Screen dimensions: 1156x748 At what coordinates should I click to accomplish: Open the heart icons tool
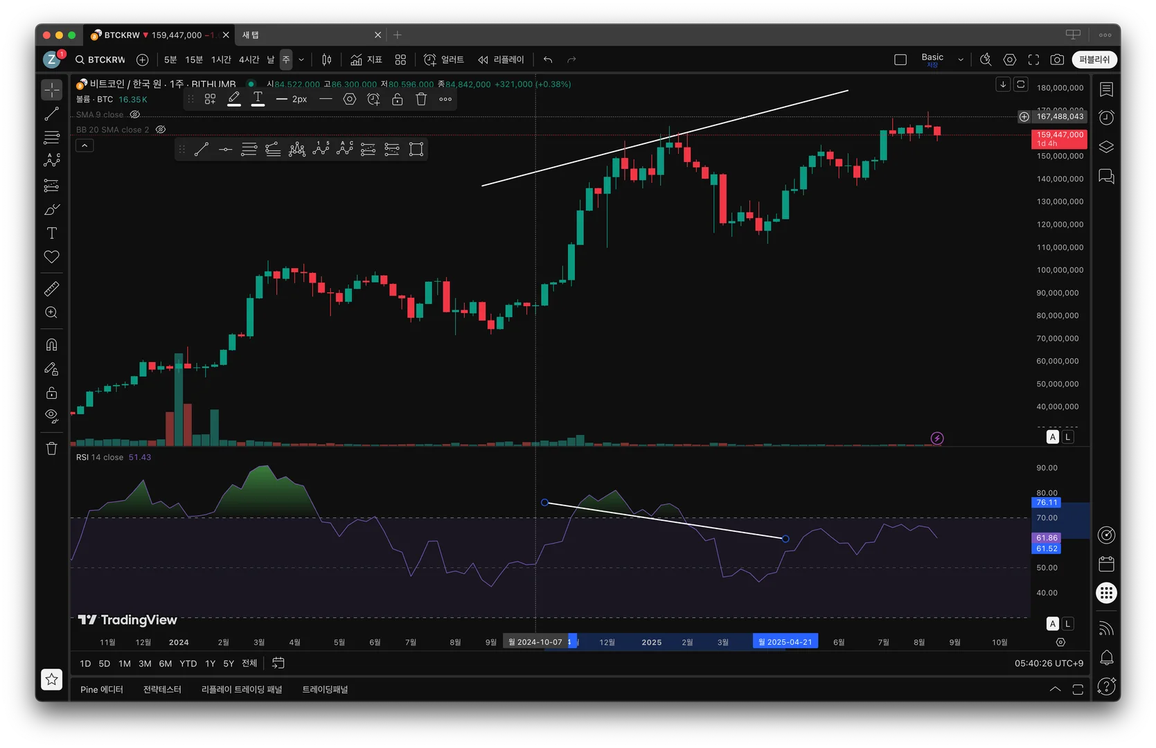tap(52, 257)
